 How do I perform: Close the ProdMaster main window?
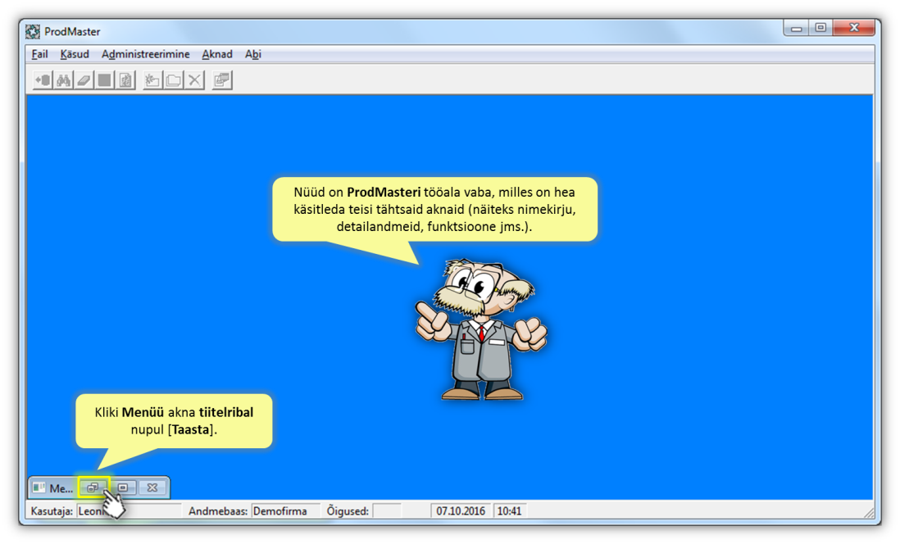(x=854, y=28)
